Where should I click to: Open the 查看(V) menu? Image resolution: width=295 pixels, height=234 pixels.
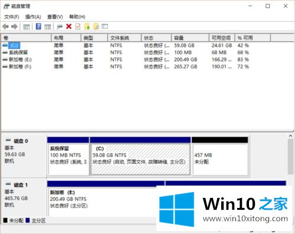(x=55, y=17)
